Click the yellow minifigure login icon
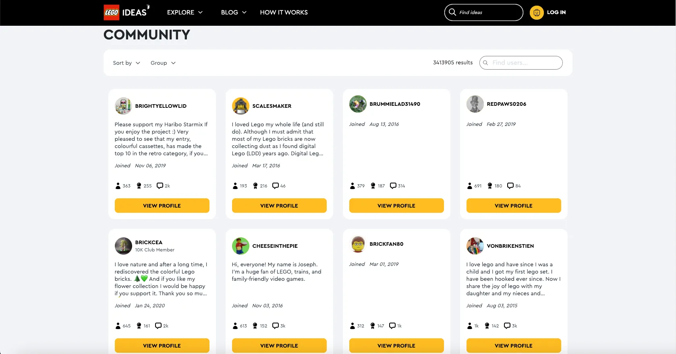This screenshot has height=354, width=676. pyautogui.click(x=536, y=13)
